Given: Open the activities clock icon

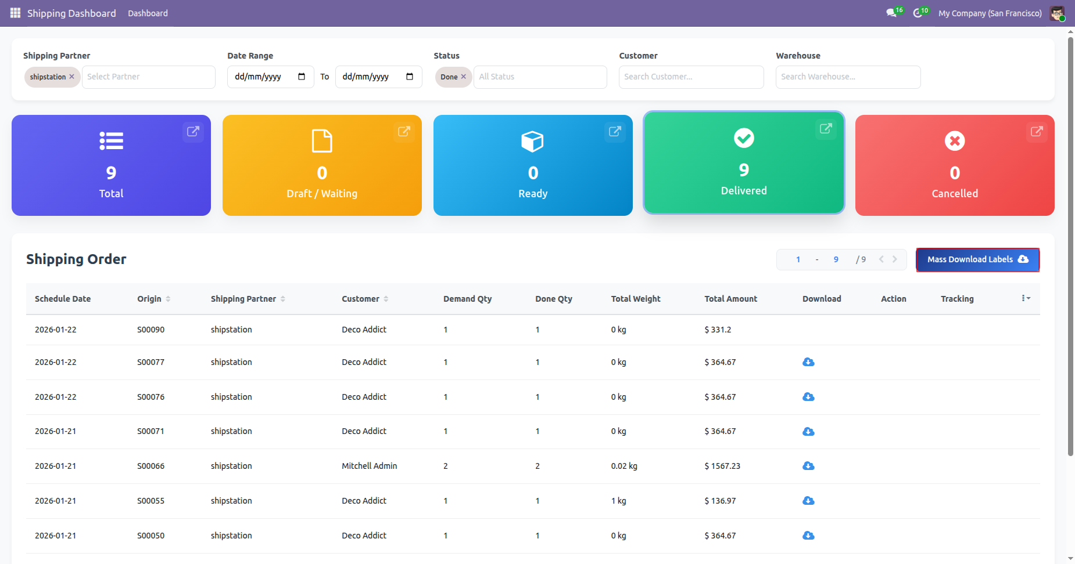Looking at the screenshot, I should click(918, 13).
